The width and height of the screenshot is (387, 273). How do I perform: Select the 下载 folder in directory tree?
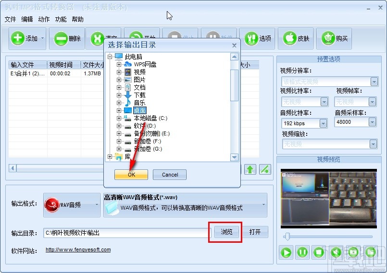pos(139,95)
